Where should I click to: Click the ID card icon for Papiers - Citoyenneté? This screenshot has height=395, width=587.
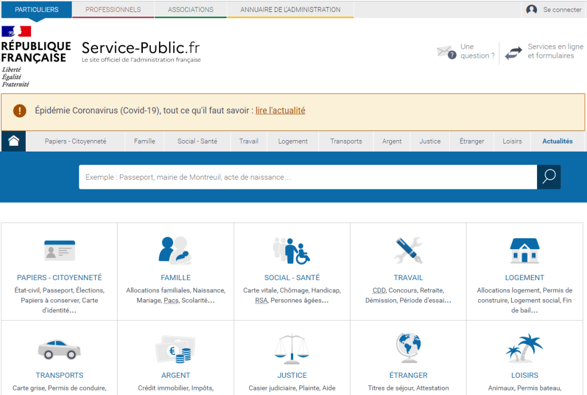tap(60, 250)
